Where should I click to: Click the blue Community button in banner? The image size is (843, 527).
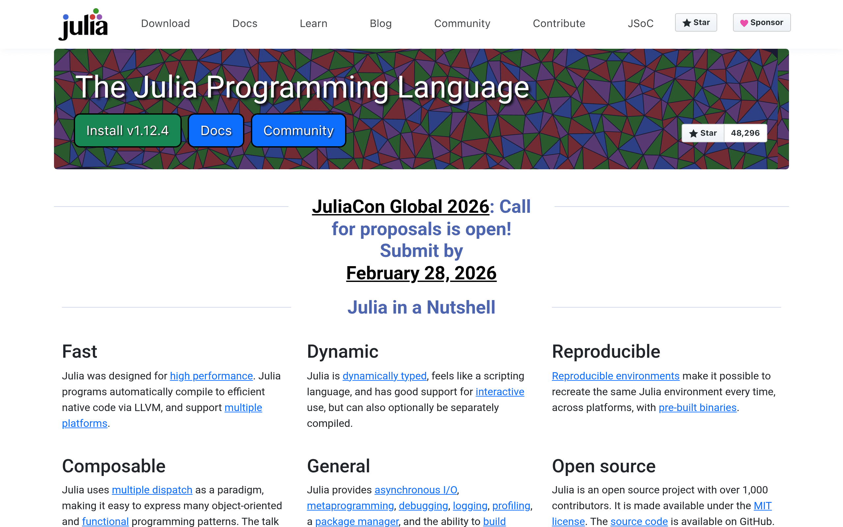tap(299, 131)
